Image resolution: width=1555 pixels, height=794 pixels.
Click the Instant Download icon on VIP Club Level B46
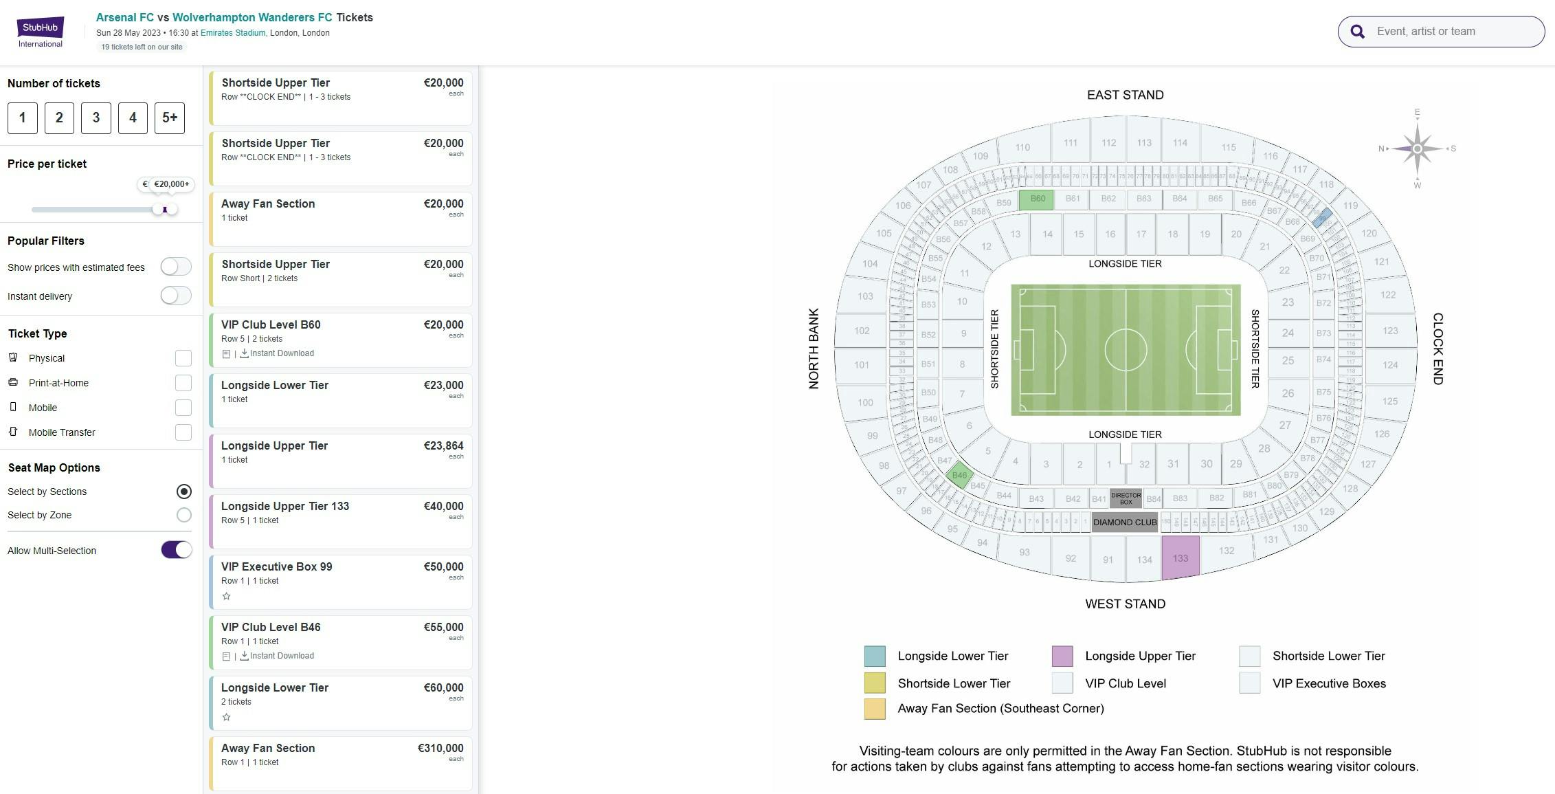(x=244, y=656)
